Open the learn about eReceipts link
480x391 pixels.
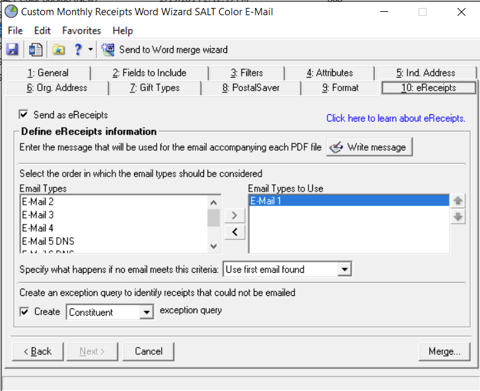pos(395,118)
